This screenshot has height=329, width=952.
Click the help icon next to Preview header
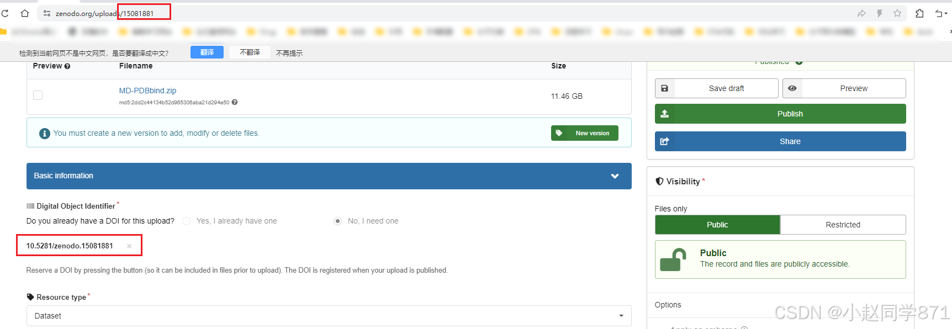point(67,66)
